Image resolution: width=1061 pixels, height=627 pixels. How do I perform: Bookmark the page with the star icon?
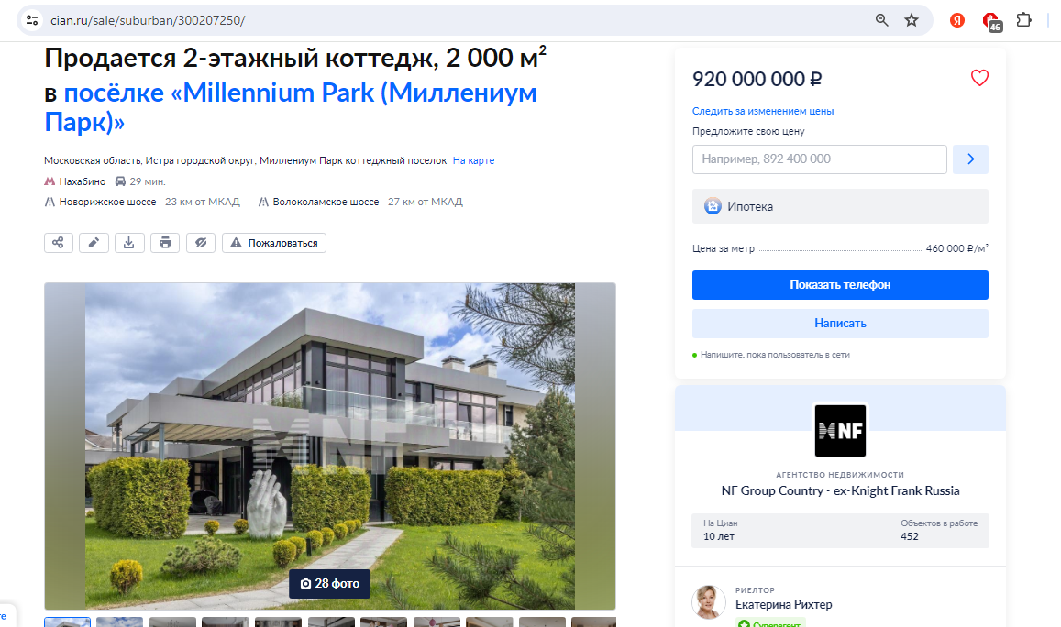pos(912,20)
